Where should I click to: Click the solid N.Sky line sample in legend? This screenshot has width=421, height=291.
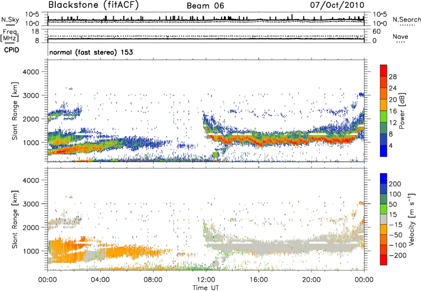coord(10,25)
